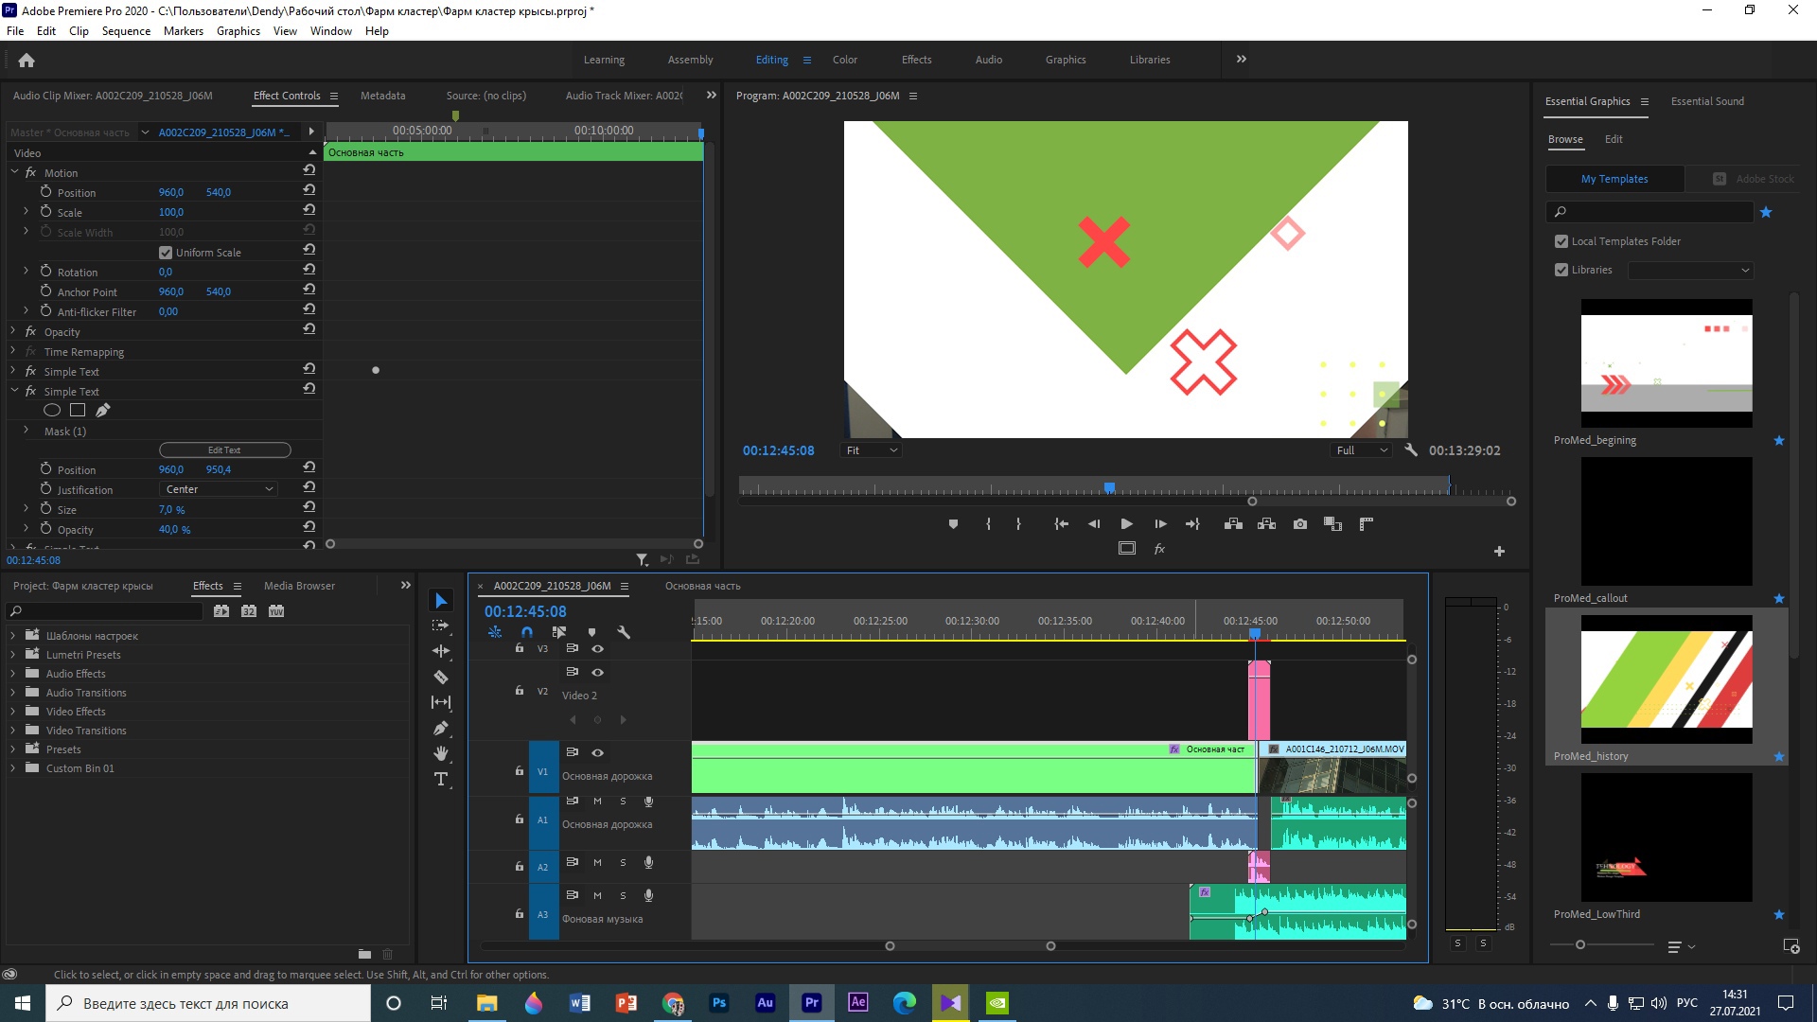
Task: Select the Ripple Edit tool
Action: pos(441,651)
